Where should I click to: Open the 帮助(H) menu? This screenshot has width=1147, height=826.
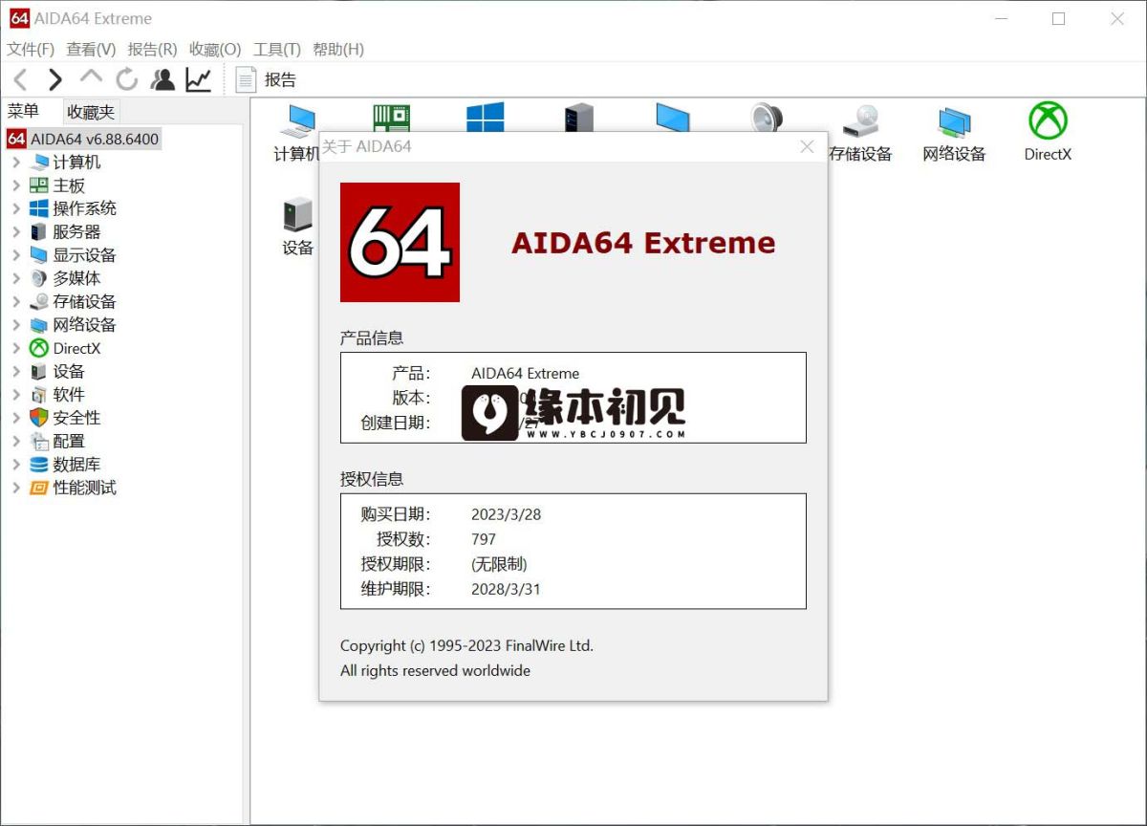click(338, 49)
